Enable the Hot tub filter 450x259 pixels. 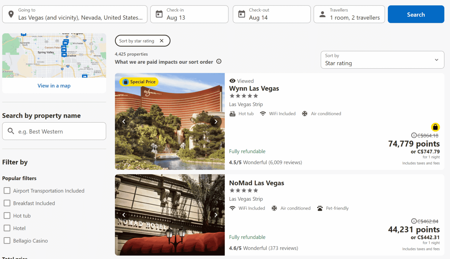pos(7,215)
